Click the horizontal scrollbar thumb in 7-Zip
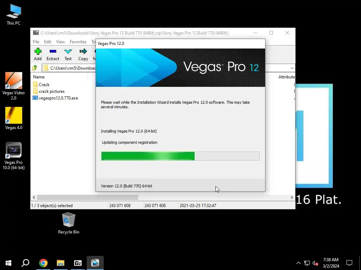The height and width of the screenshot is (270, 361). [x=87, y=197]
